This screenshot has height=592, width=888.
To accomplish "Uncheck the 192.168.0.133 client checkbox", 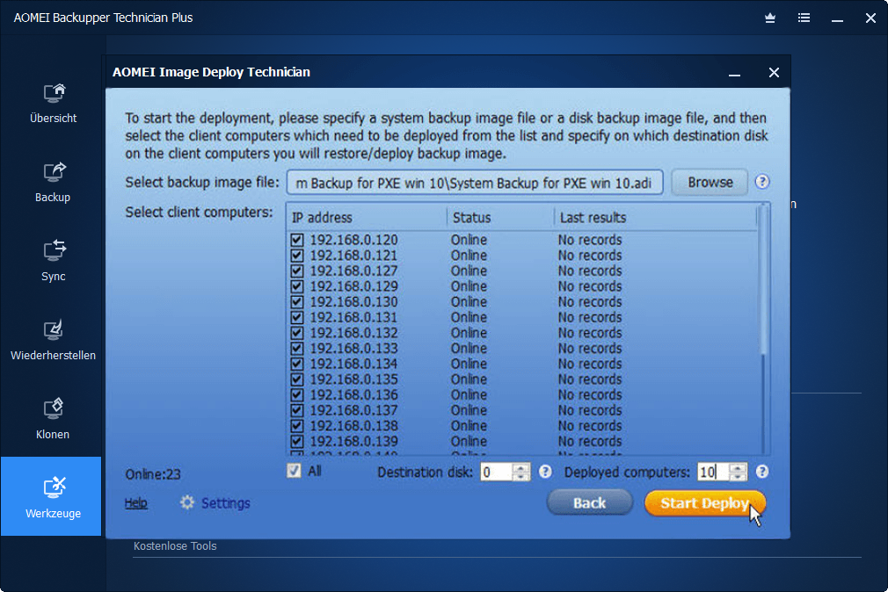I will 297,348.
